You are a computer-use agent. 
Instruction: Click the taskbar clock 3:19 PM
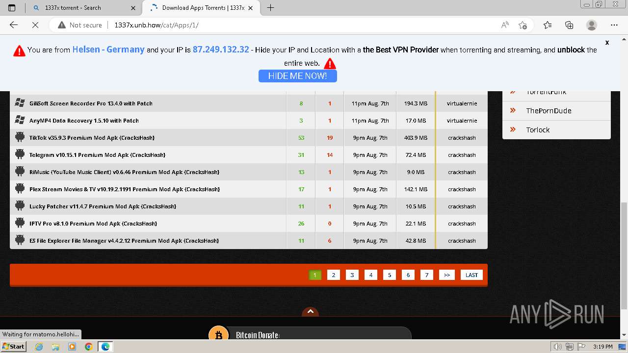click(x=602, y=347)
